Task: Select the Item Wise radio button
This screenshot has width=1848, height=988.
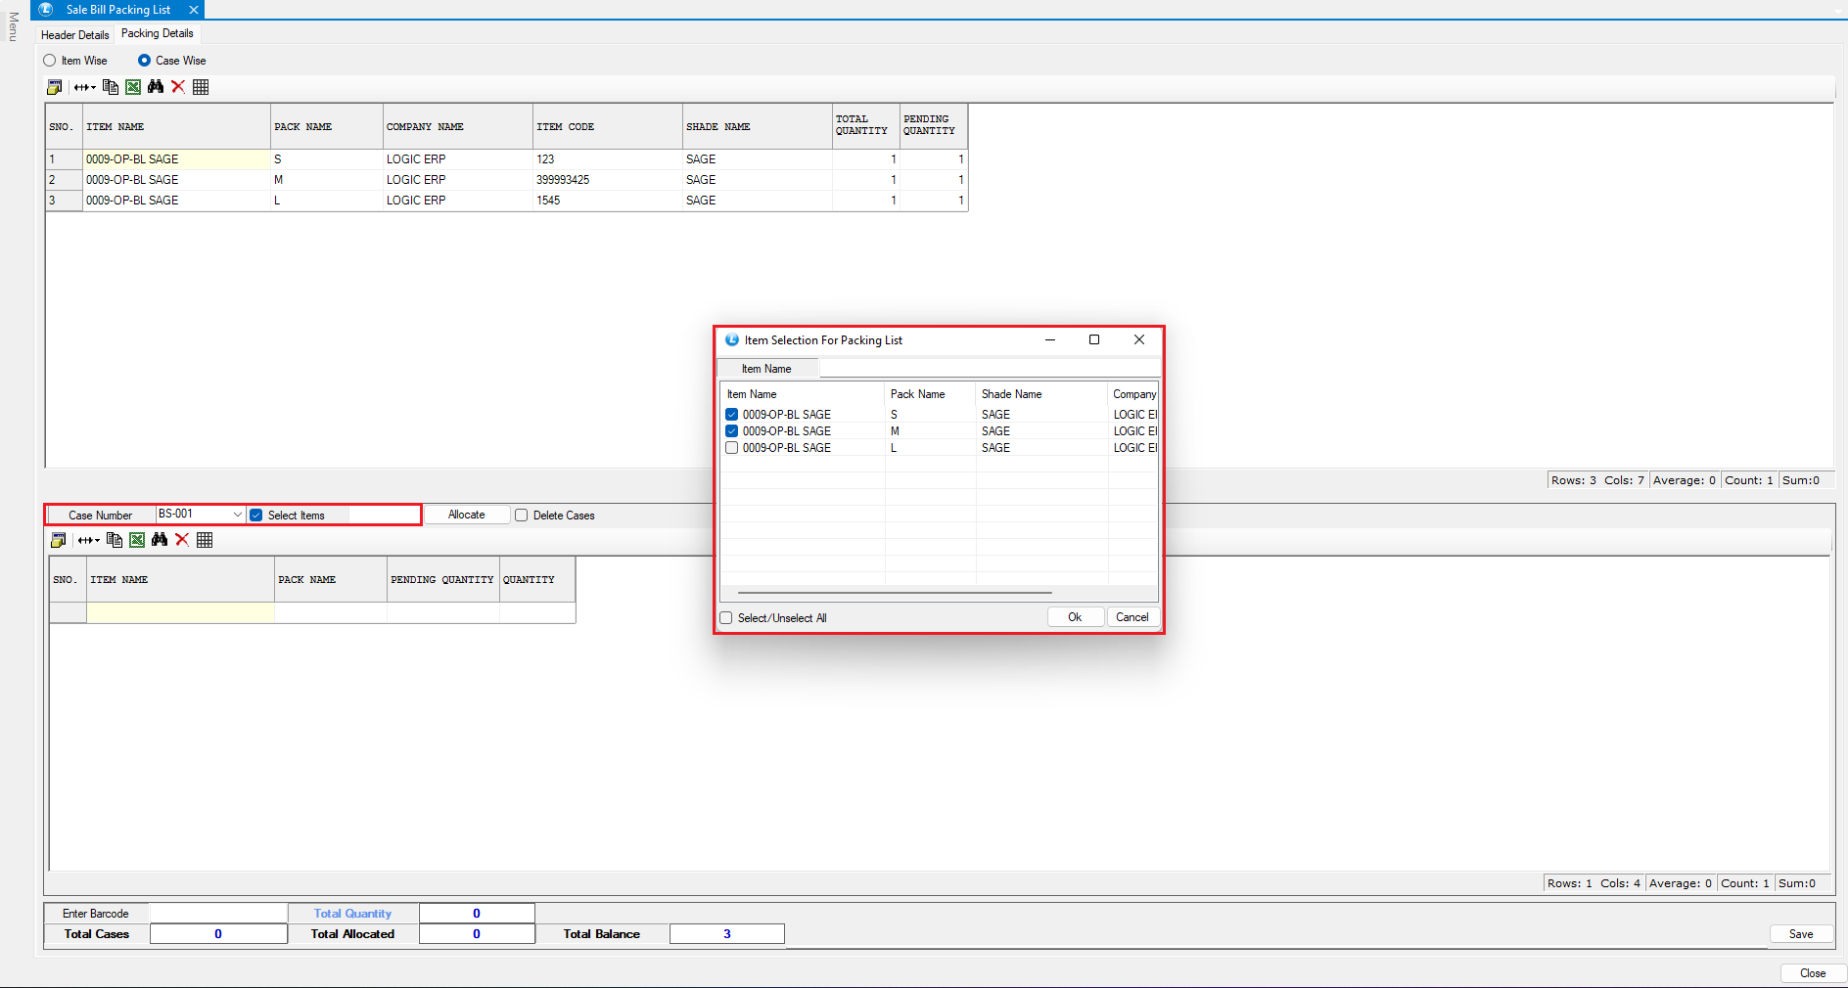Action: (x=50, y=61)
